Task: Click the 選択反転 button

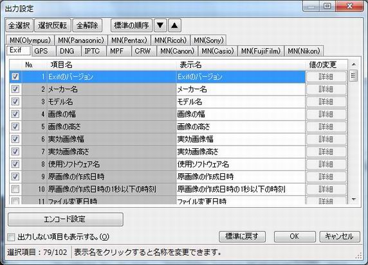Action: click(53, 25)
